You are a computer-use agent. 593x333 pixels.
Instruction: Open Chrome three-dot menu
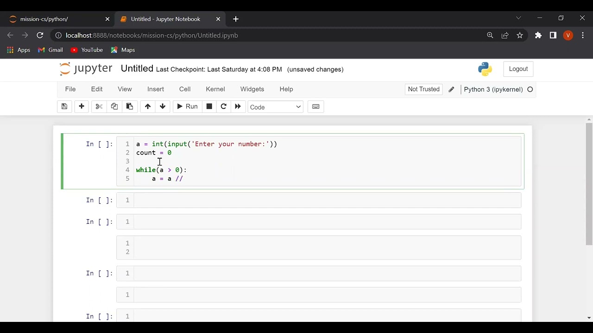tap(583, 35)
